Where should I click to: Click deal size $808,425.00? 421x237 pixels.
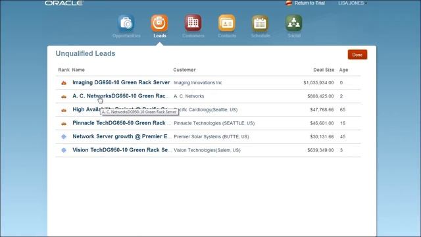(x=320, y=96)
